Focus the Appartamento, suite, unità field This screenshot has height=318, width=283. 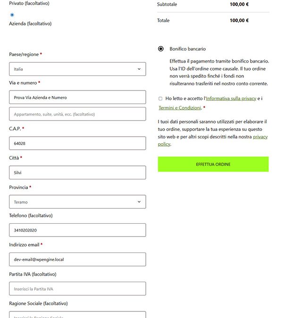point(77,114)
